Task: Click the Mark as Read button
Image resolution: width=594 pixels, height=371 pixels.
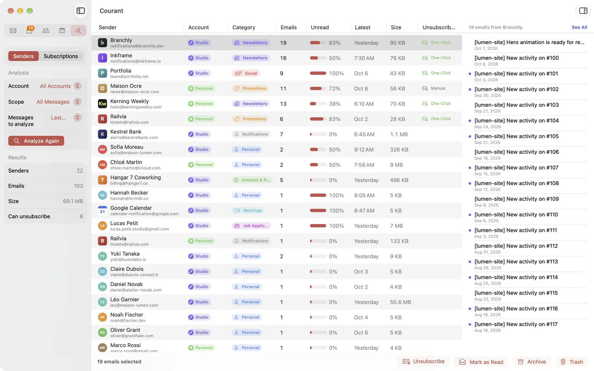Action: [x=481, y=362]
